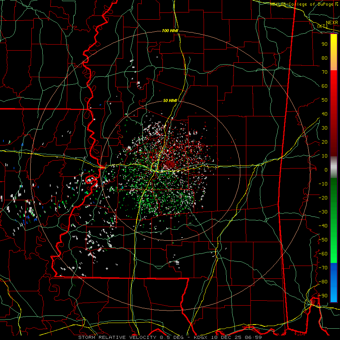Click the dense red outbound velocity cluster east of radar
Image resolution: width=340 pixels, height=340 pixels.
click(171, 164)
